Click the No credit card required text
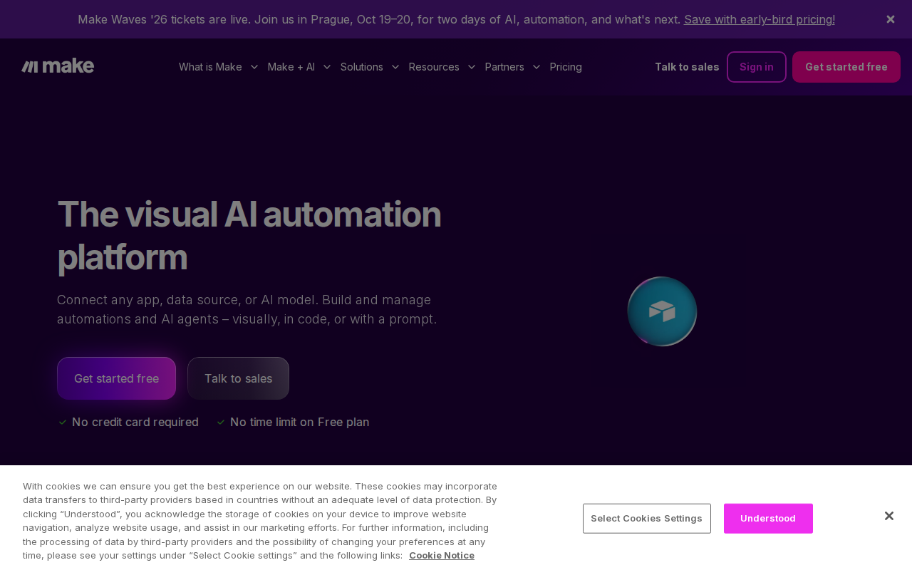The image size is (912, 570). coord(135,423)
